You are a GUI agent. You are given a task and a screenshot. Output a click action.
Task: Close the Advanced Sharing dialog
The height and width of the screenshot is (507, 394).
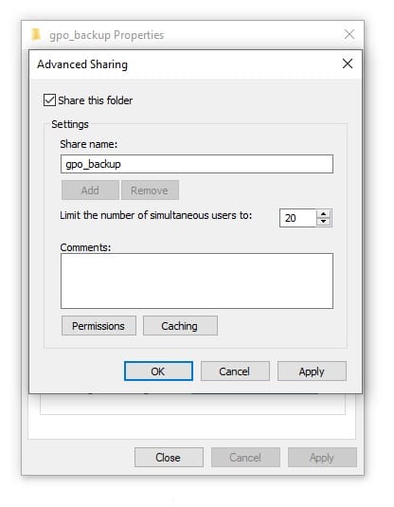click(x=348, y=63)
